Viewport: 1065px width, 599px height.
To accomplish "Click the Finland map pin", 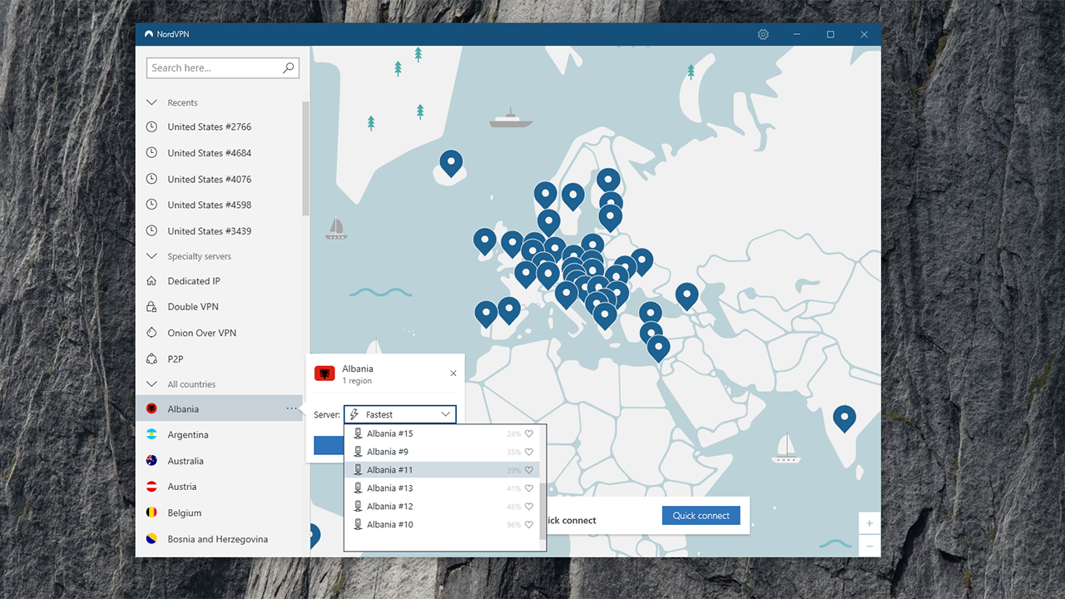I will click(x=608, y=180).
